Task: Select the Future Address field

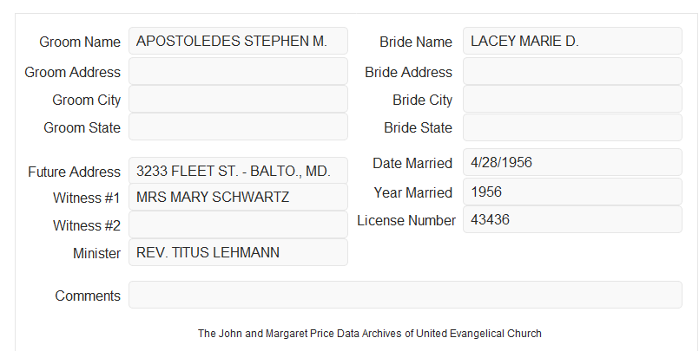Action: pyautogui.click(x=238, y=171)
